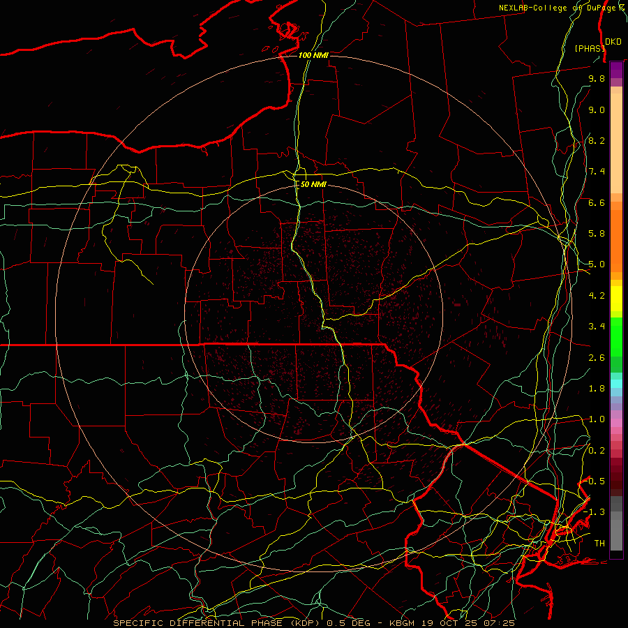This screenshot has height=628, width=628.
Task: Click the 50 NMI range ring label
Action: pos(313,184)
